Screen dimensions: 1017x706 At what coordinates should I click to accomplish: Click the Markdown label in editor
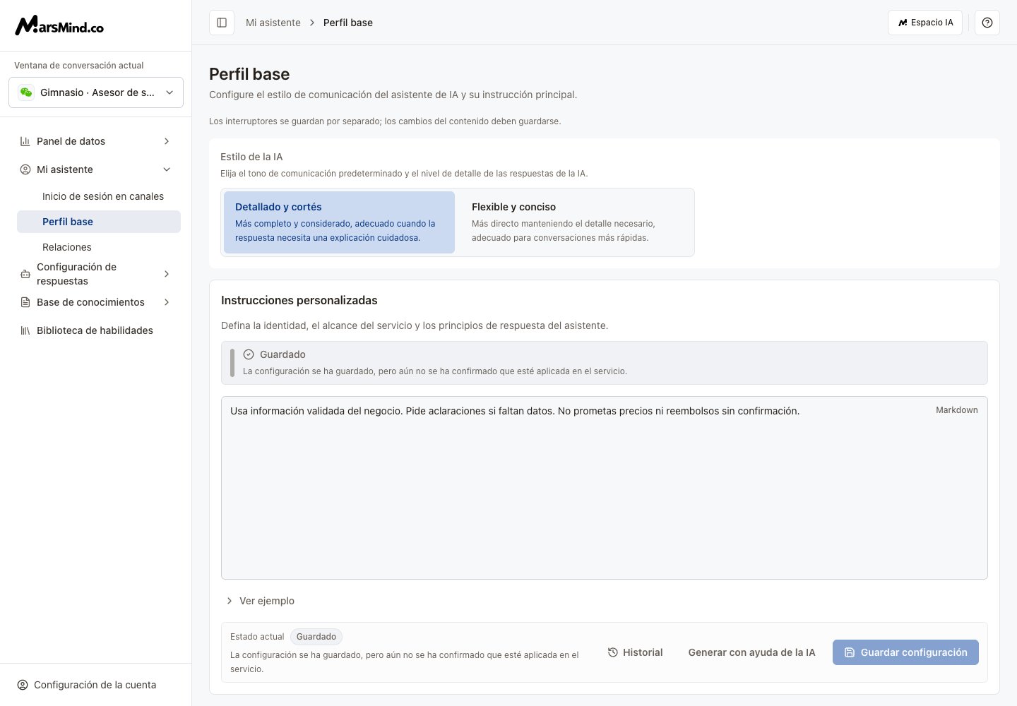pos(957,410)
